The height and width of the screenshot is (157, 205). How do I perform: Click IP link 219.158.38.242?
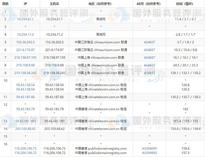25,73
